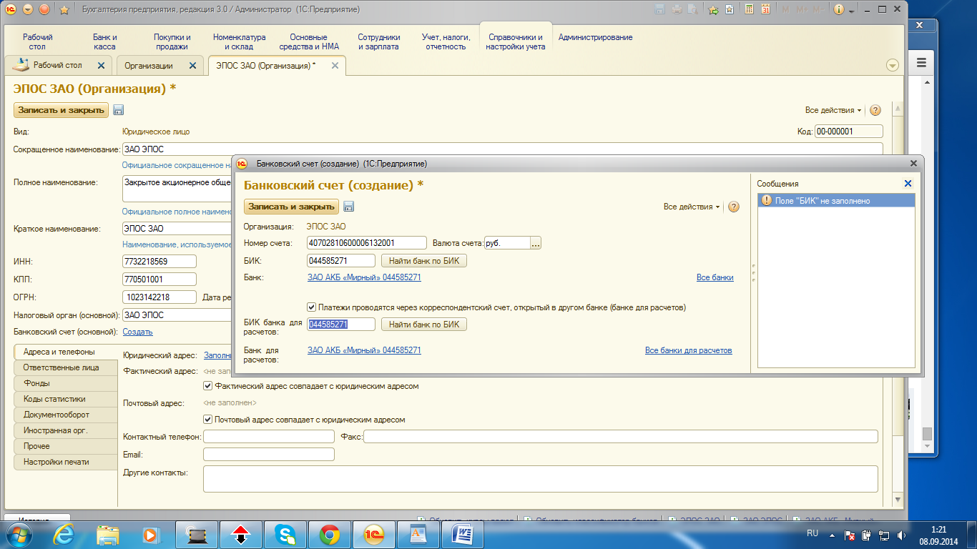Click the ИНН input field

(x=159, y=262)
